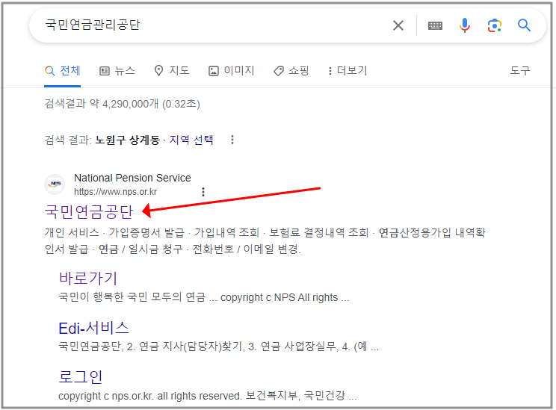
Task: Switch to the 쇼핑 tab
Action: click(291, 70)
